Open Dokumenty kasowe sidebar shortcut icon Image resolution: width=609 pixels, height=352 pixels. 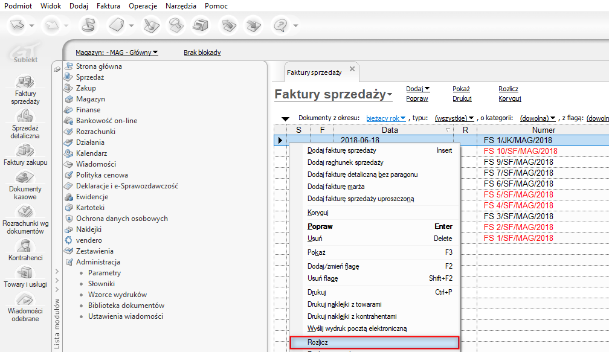click(25, 176)
